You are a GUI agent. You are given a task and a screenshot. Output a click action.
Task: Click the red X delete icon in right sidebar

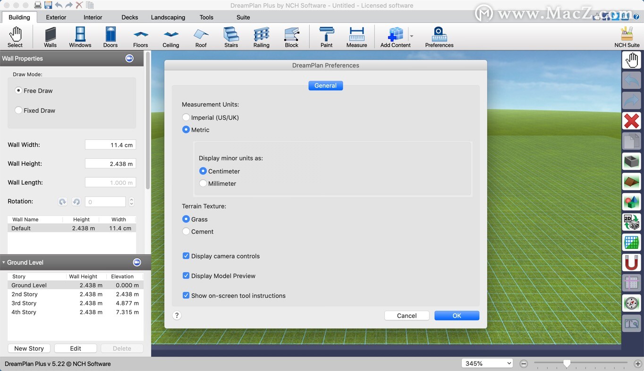(632, 121)
